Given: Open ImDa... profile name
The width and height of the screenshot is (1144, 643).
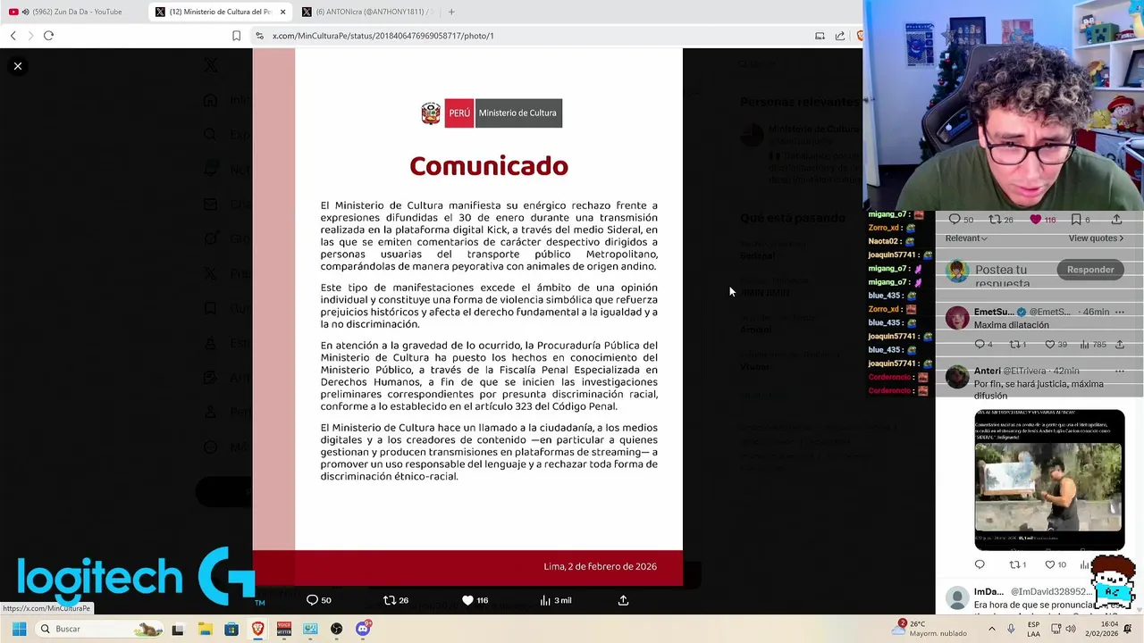Looking at the screenshot, I should pos(989,592).
